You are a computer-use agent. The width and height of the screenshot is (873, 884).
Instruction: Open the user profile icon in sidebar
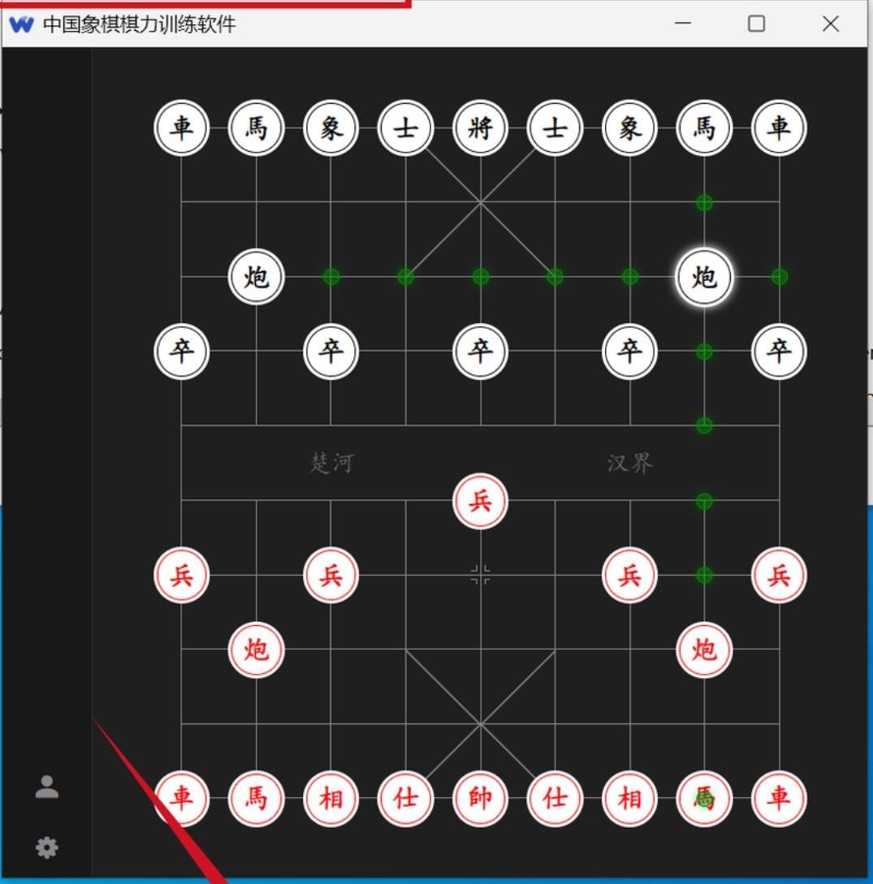point(47,787)
